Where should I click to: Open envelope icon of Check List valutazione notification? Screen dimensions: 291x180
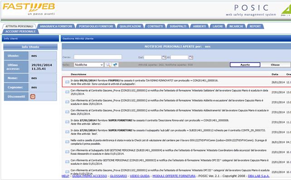(x=67, y=142)
